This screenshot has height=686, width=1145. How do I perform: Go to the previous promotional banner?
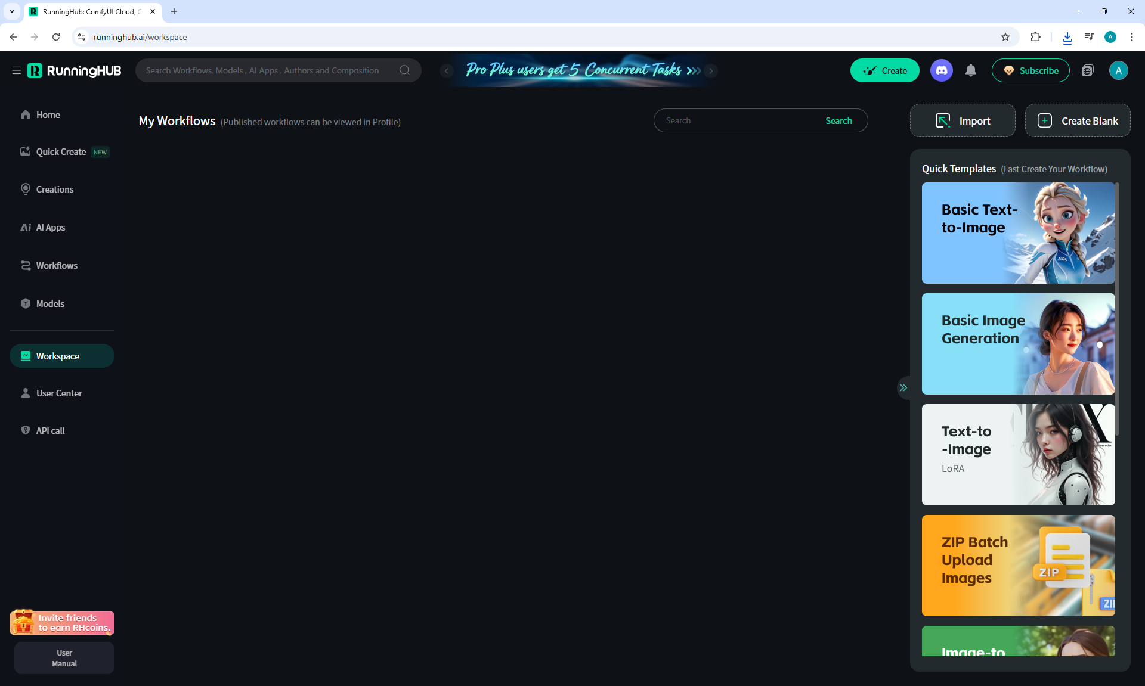(x=446, y=70)
